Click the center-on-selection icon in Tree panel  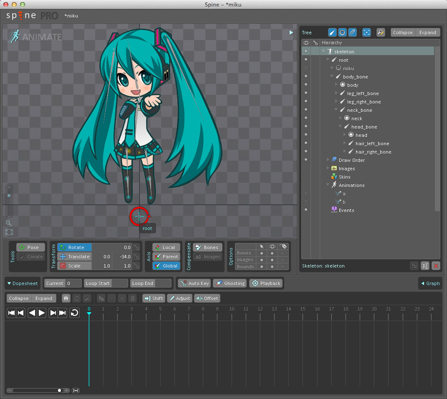pos(366,33)
